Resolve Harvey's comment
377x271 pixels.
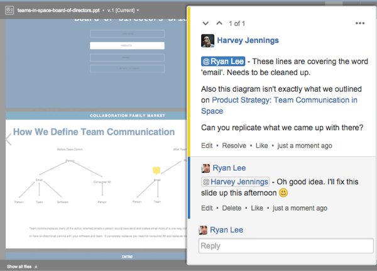click(x=234, y=146)
